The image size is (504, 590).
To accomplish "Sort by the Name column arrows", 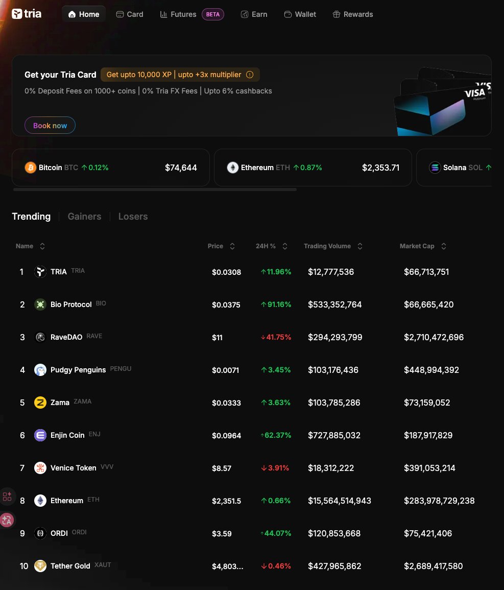I will pos(42,246).
